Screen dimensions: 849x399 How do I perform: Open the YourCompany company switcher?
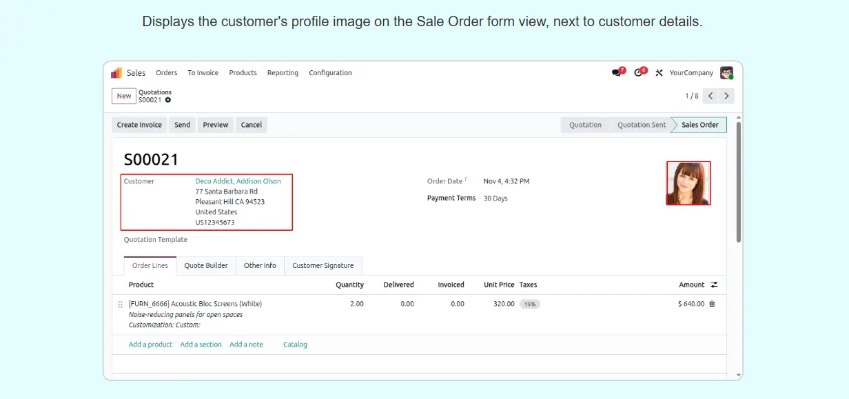tap(691, 73)
